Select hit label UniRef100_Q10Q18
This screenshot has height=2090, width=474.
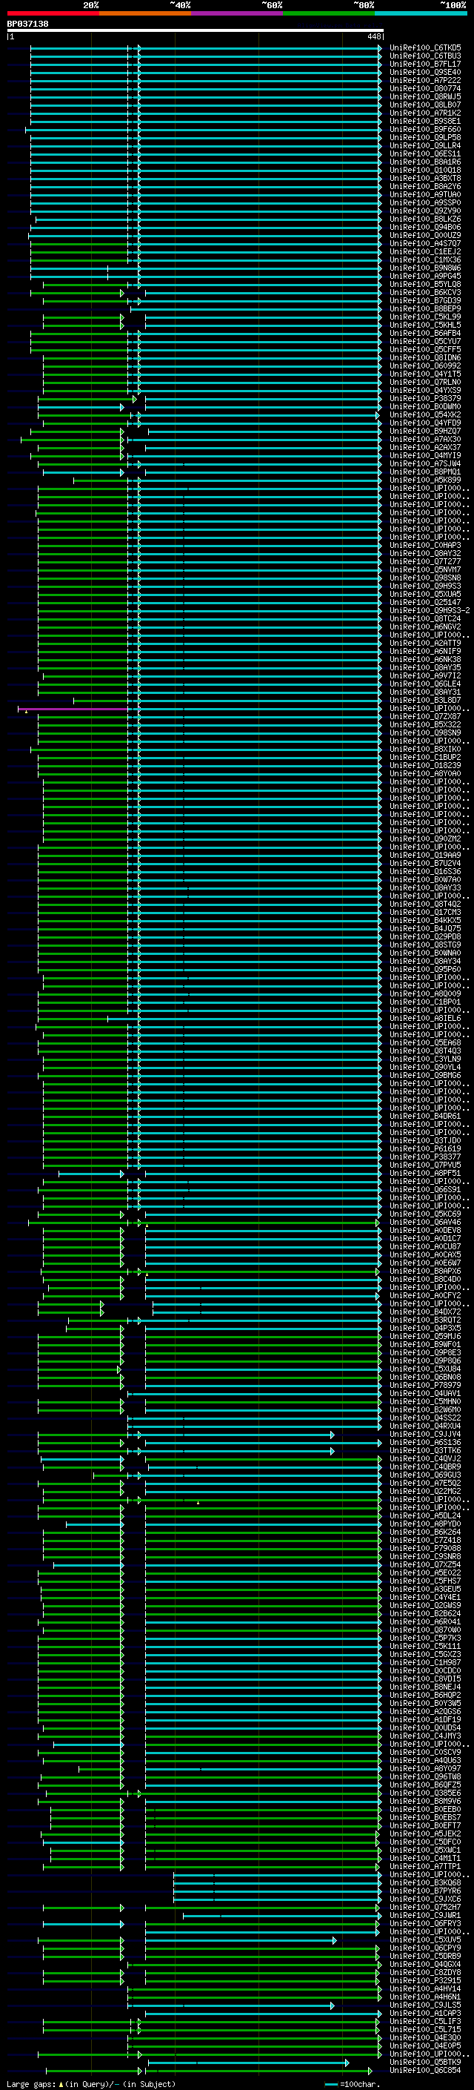pyautogui.click(x=425, y=171)
